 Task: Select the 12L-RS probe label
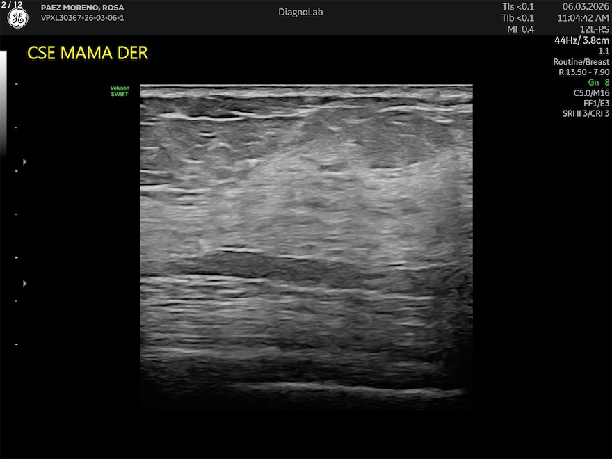click(x=595, y=29)
